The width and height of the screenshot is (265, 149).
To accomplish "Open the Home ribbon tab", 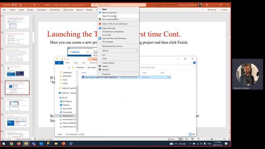I will pos(12,10).
